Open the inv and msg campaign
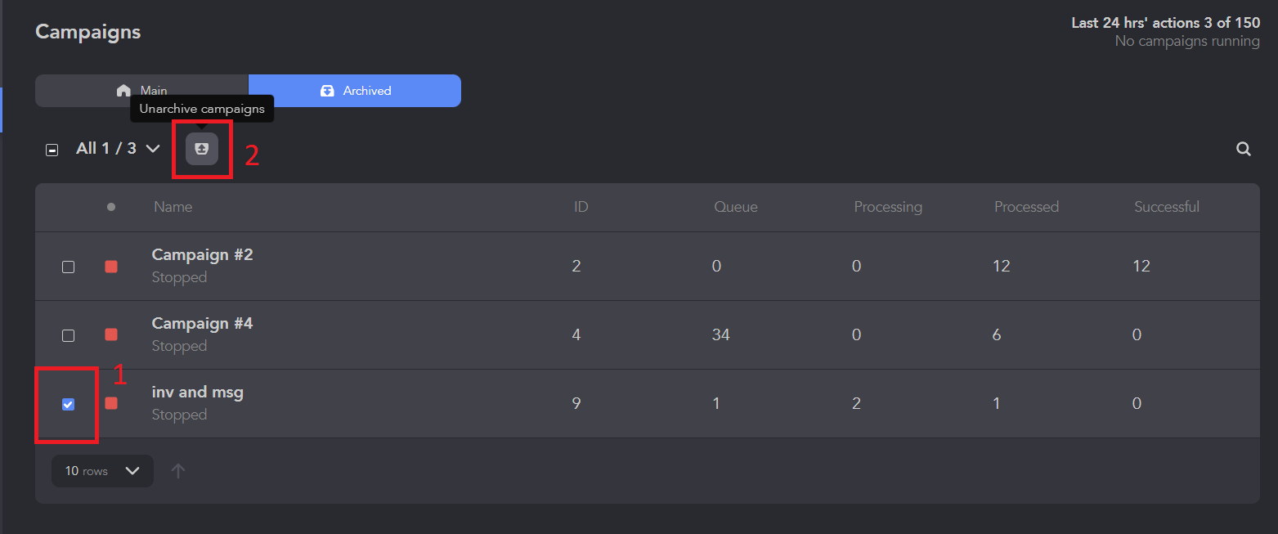 (x=198, y=392)
